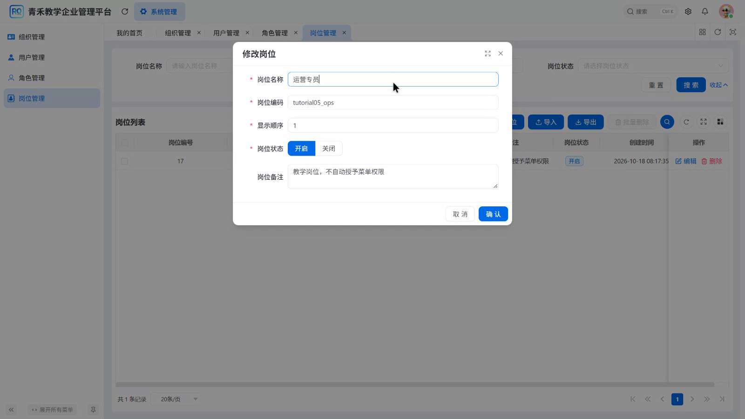The height and width of the screenshot is (419, 745).
Task: Close the 修改岗位 dialog
Action: point(501,54)
